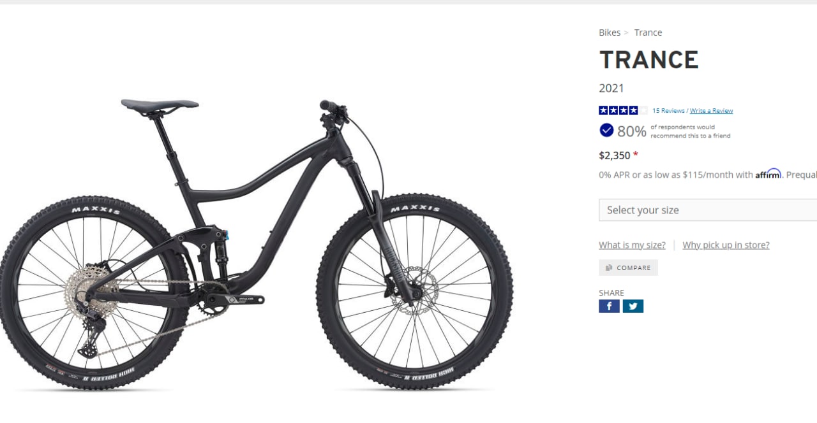
Task: Click Why pick up in store?
Action: coord(726,245)
